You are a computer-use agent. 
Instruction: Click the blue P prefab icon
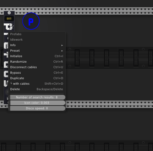[x=31, y=21]
